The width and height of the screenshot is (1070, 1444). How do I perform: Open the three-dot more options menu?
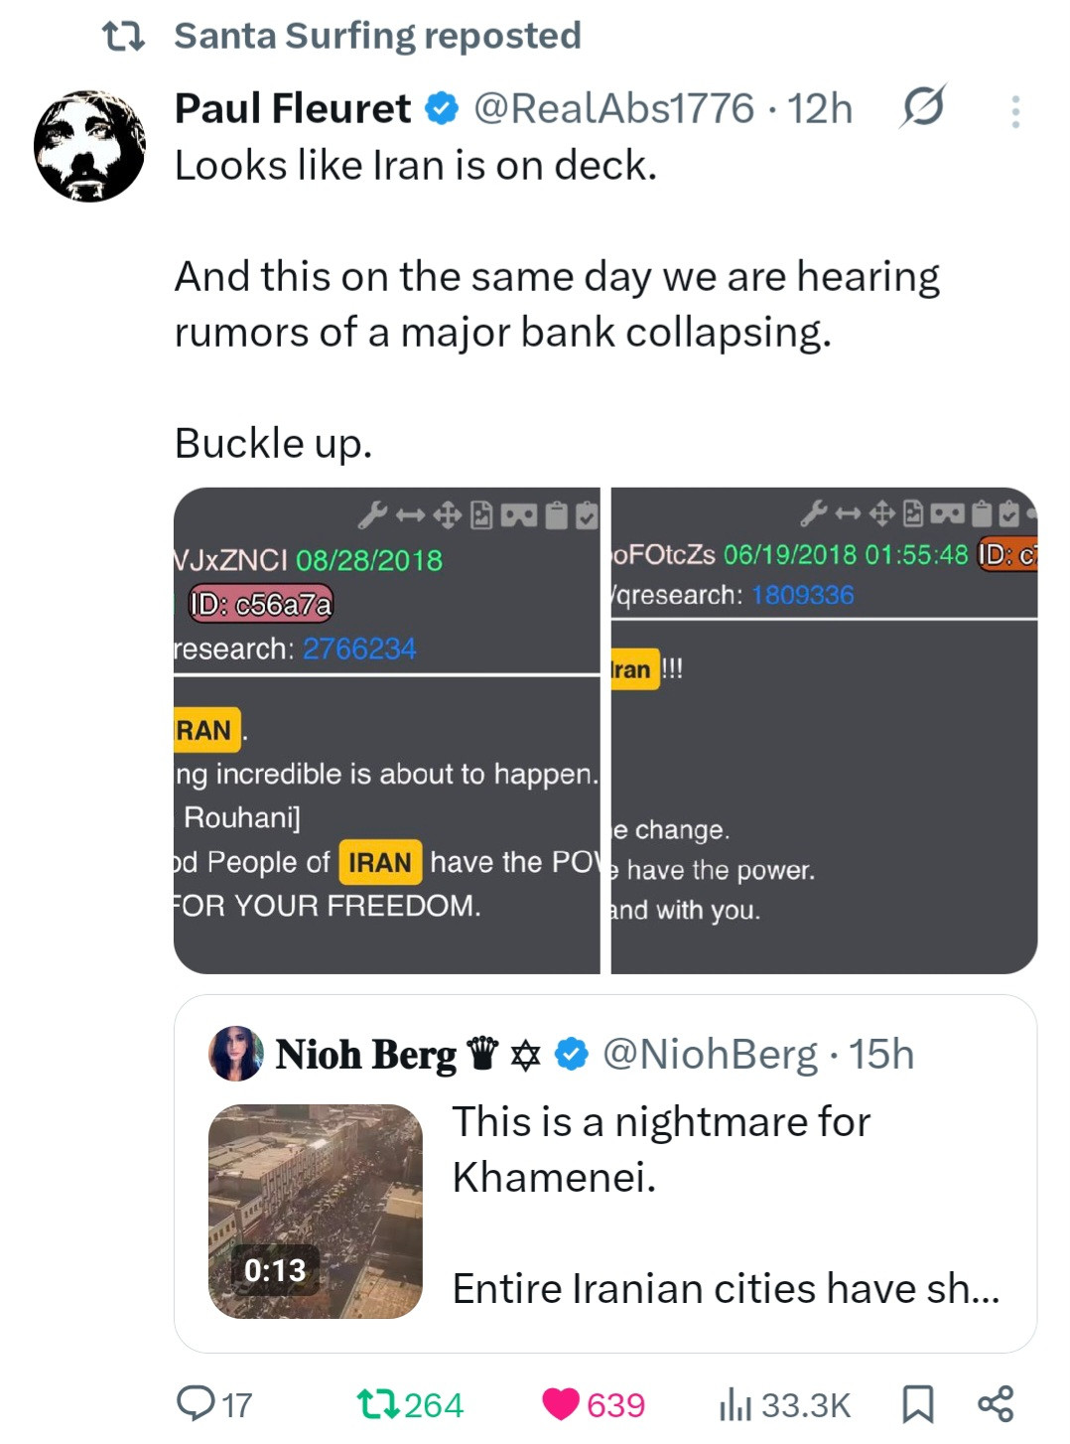tap(1014, 111)
